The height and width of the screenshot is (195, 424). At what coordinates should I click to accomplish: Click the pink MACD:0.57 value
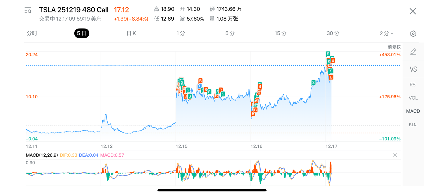coord(112,155)
